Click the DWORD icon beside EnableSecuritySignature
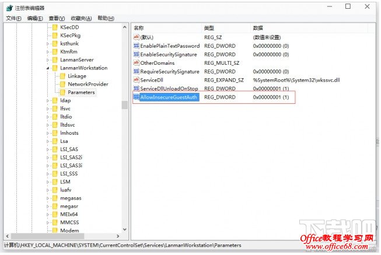This screenshot has height=255, width=381. pos(136,54)
